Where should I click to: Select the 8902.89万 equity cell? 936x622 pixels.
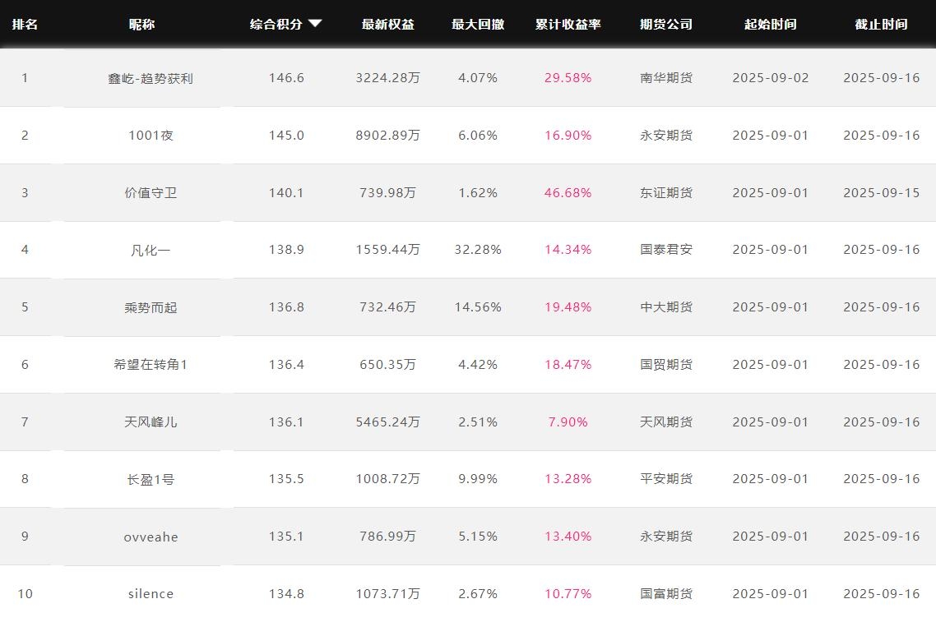pyautogui.click(x=387, y=136)
